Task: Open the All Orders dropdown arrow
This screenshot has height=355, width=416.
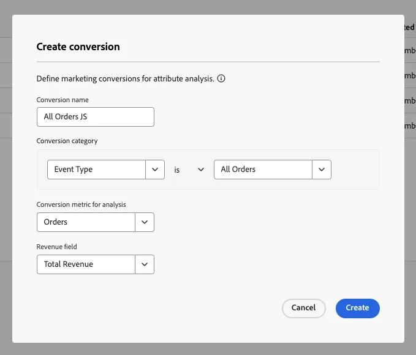Action: click(322, 170)
